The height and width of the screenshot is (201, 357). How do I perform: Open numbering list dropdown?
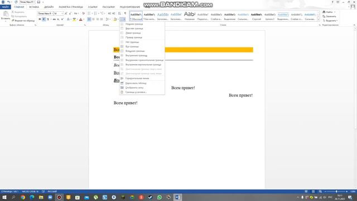(x=99, y=13)
